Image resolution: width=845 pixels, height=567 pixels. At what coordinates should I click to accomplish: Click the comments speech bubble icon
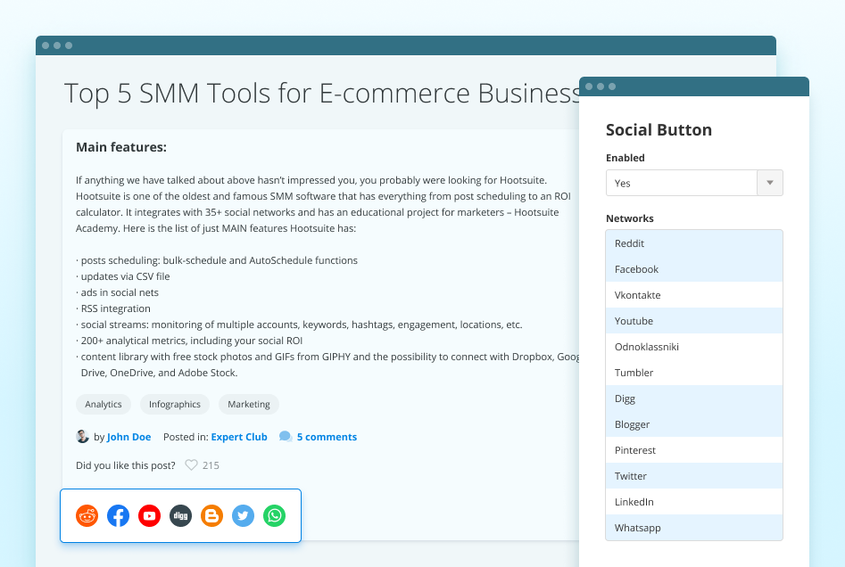coord(285,436)
